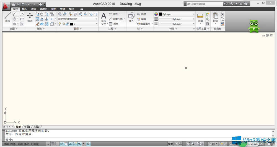The width and height of the screenshot is (277, 147).
Task: Toggle the layer lightbulb on/off icon
Action: [59, 24]
